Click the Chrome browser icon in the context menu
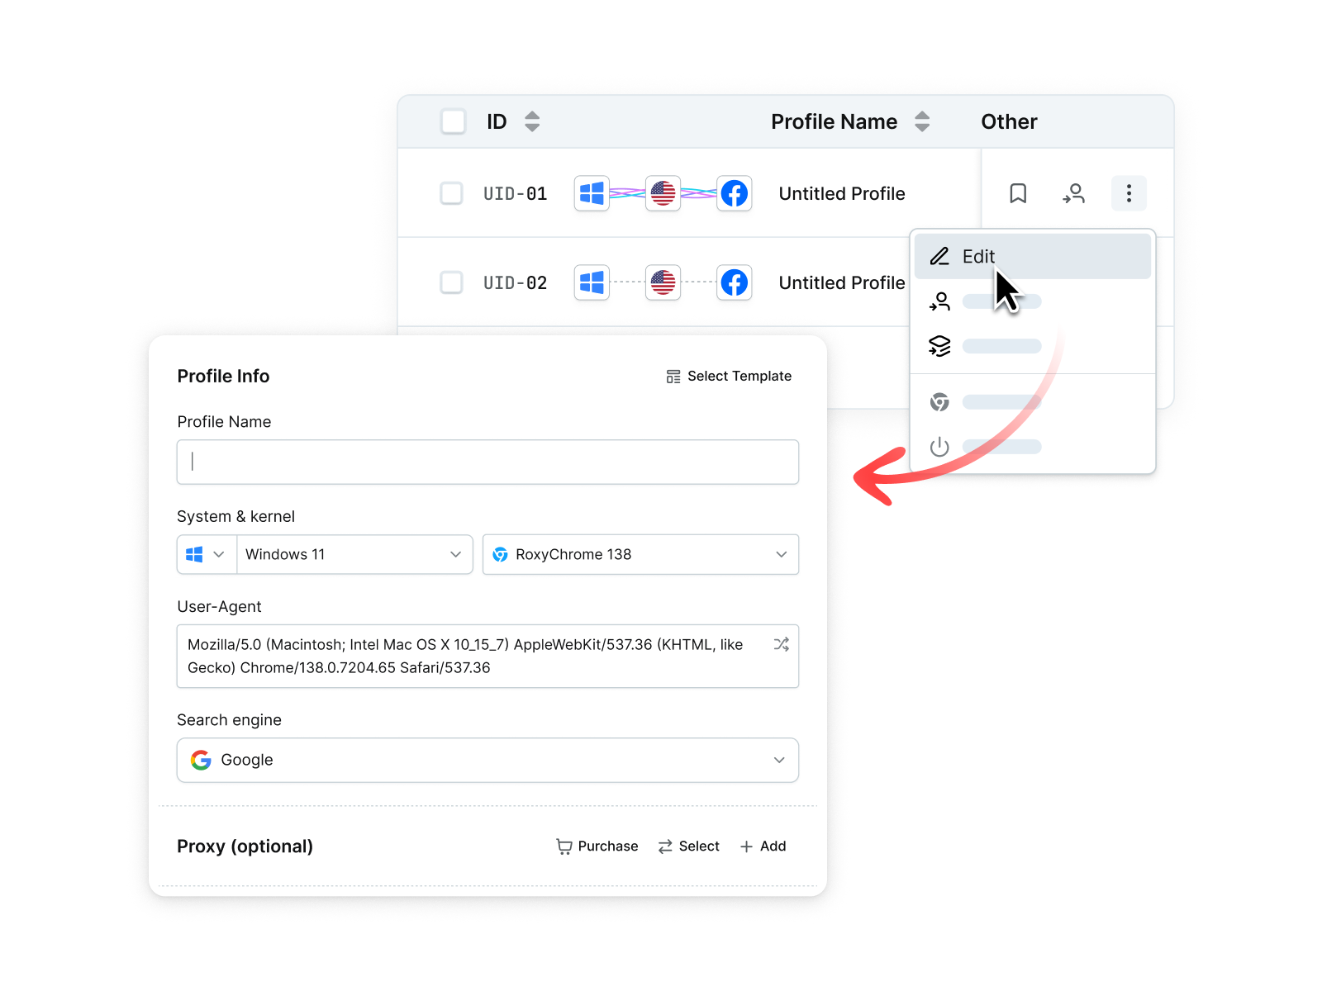1322x991 pixels. (939, 402)
